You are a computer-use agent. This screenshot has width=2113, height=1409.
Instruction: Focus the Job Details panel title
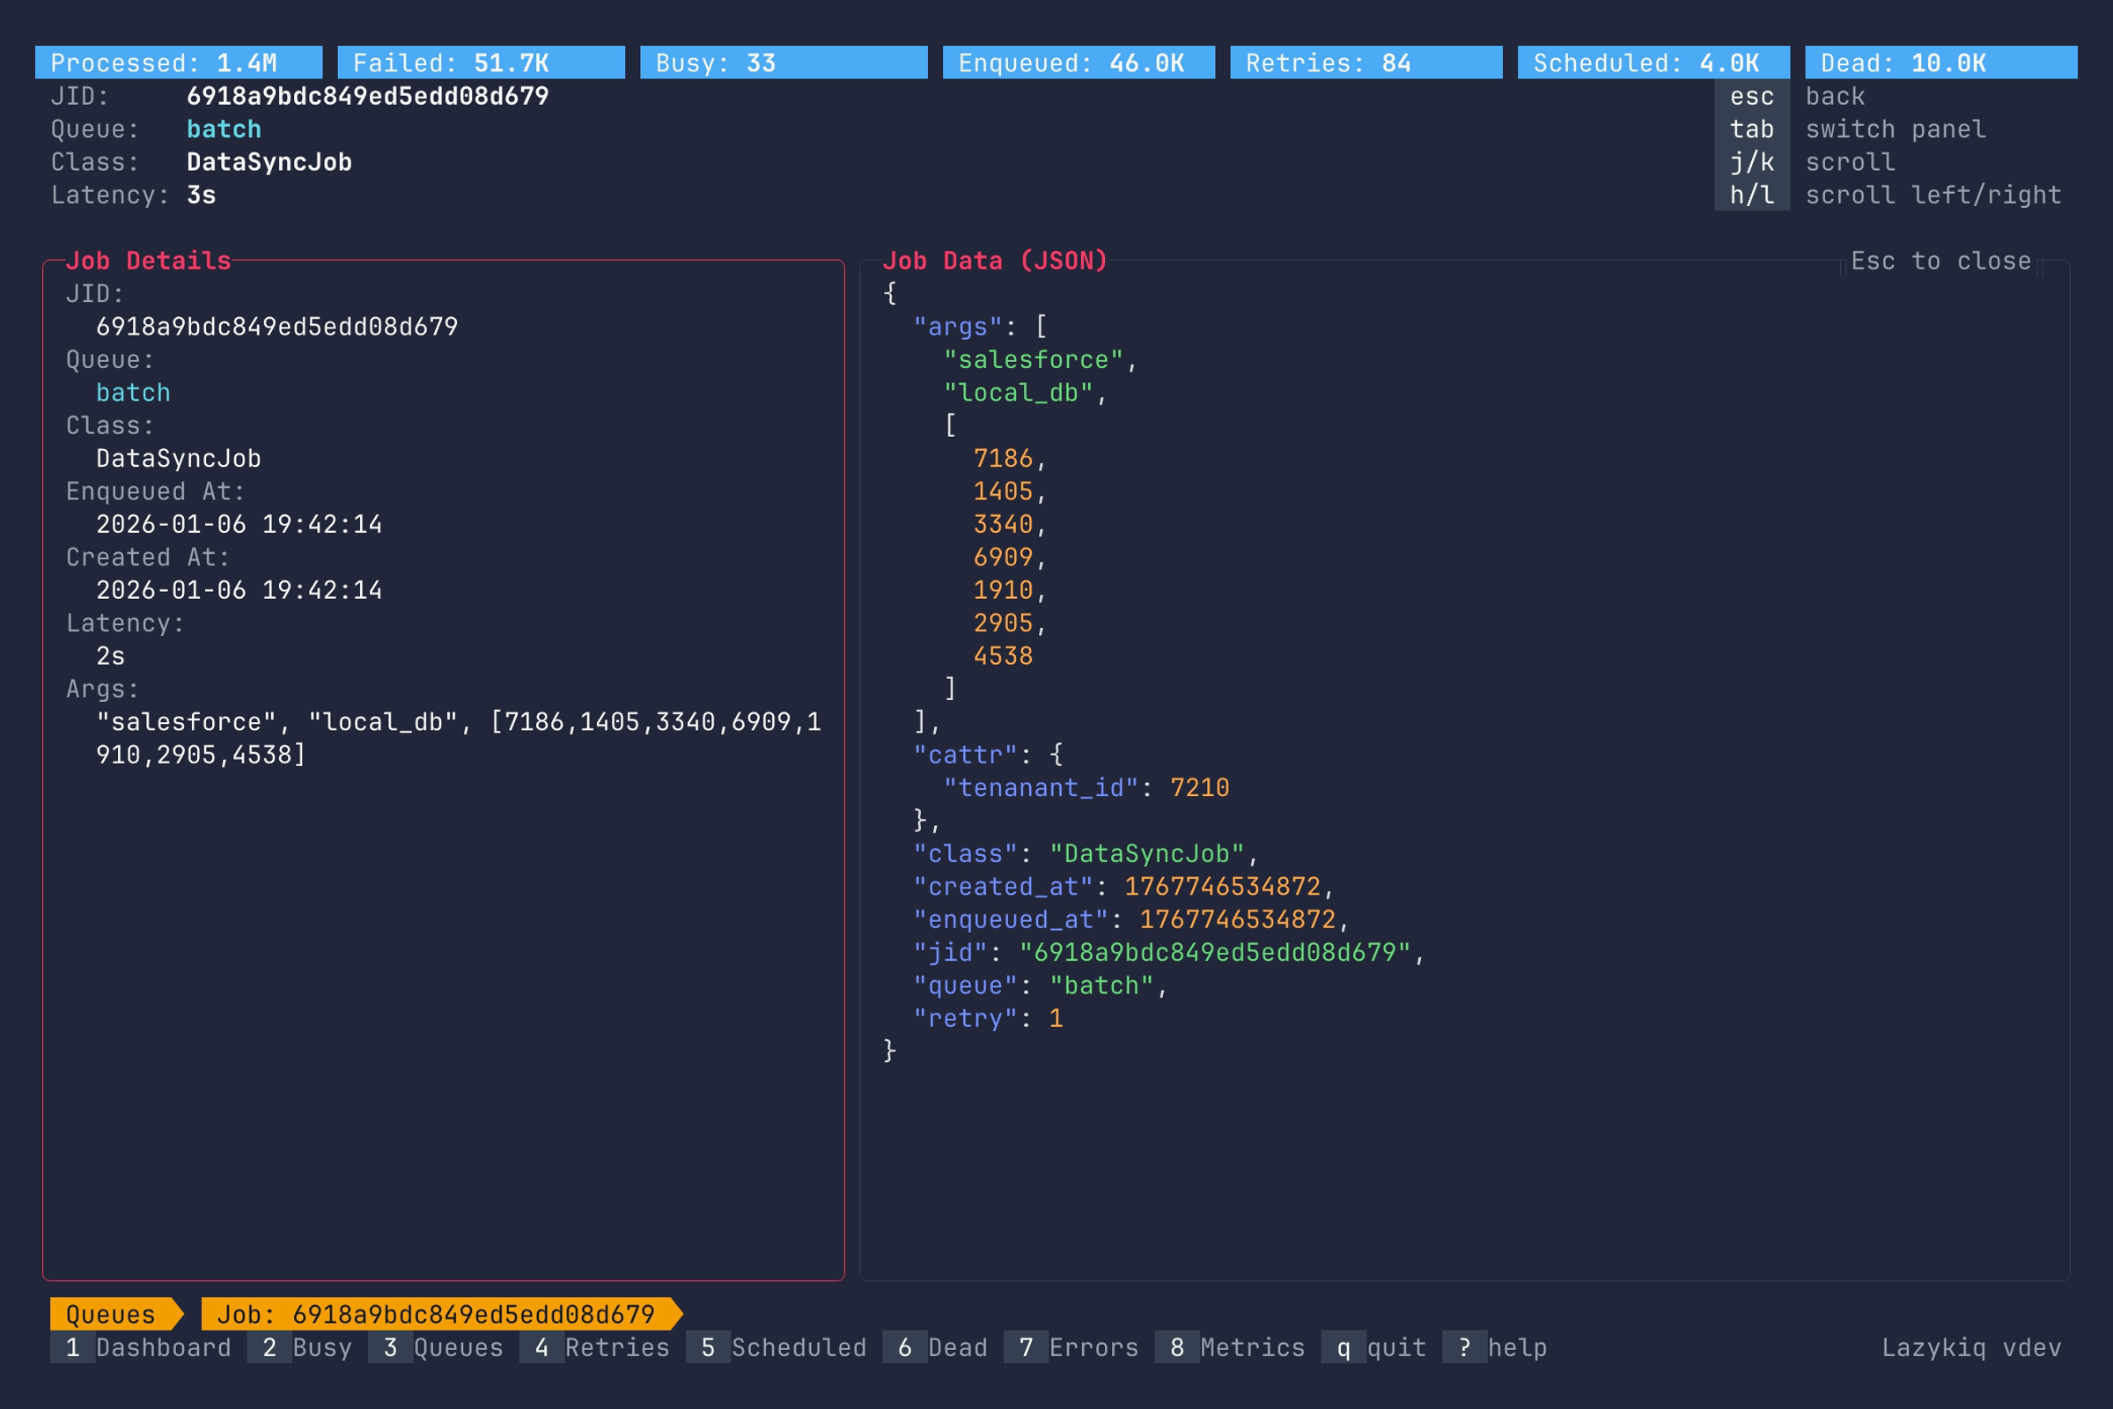pos(148,262)
